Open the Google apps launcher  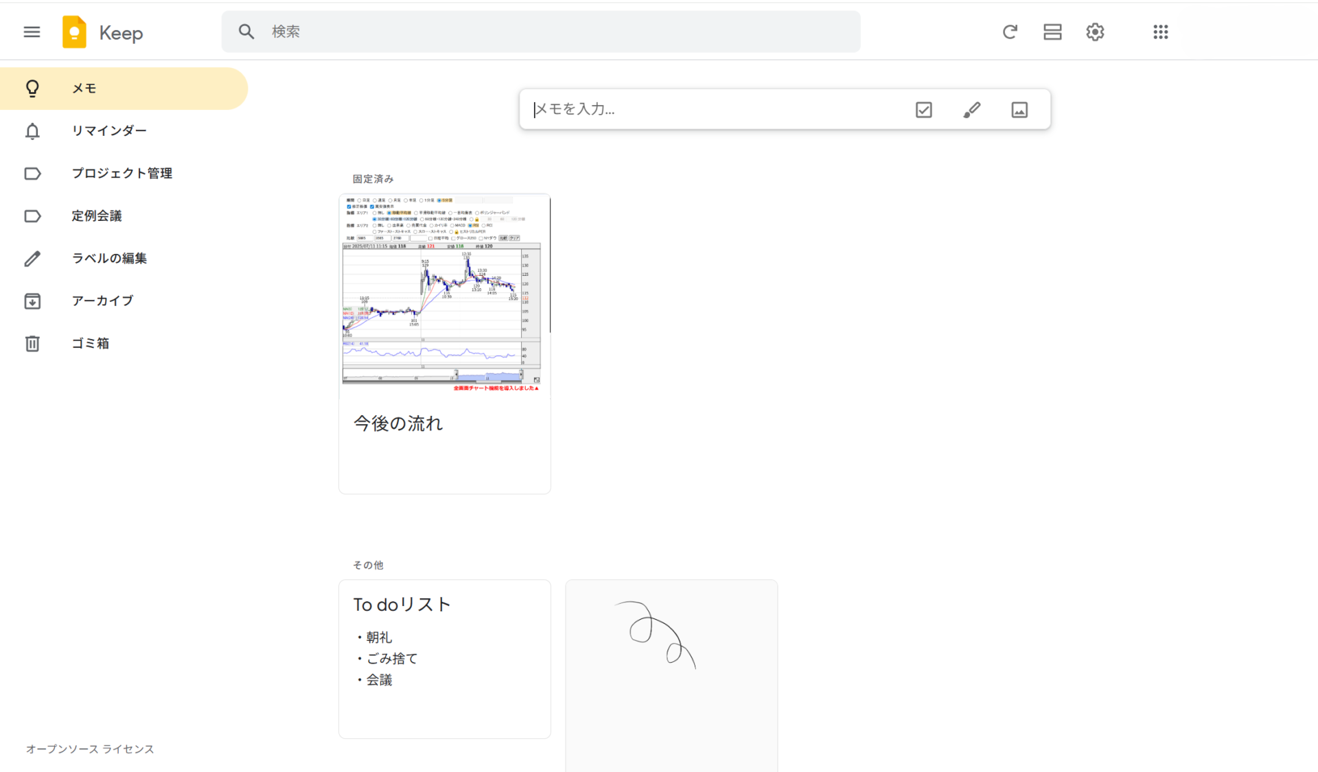tap(1160, 32)
